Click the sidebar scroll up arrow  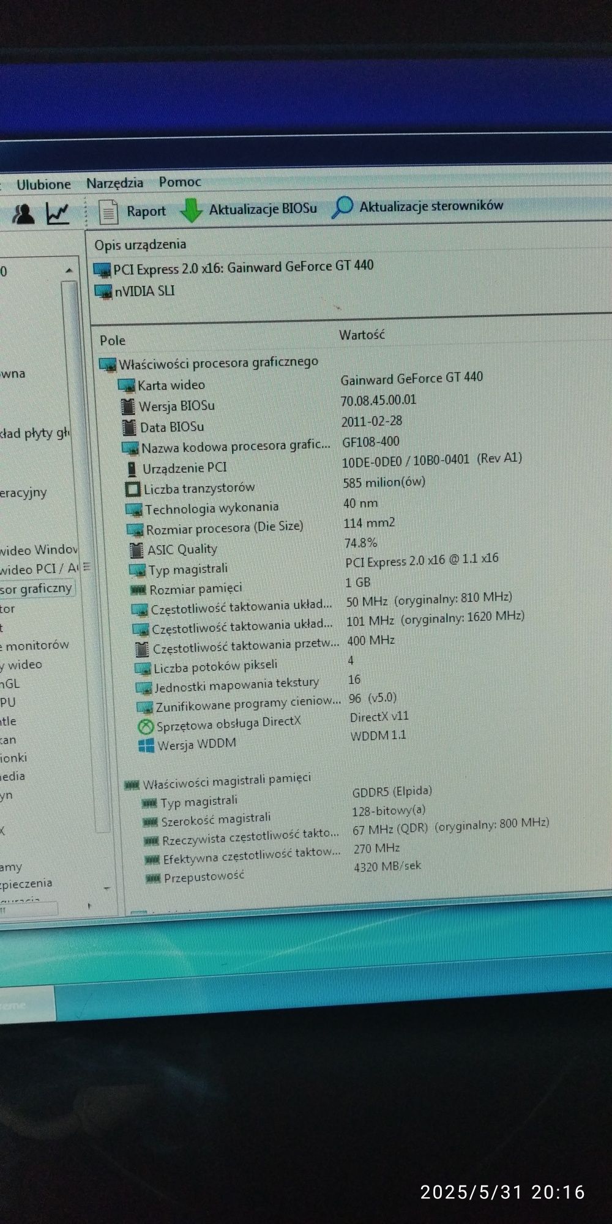(x=69, y=270)
